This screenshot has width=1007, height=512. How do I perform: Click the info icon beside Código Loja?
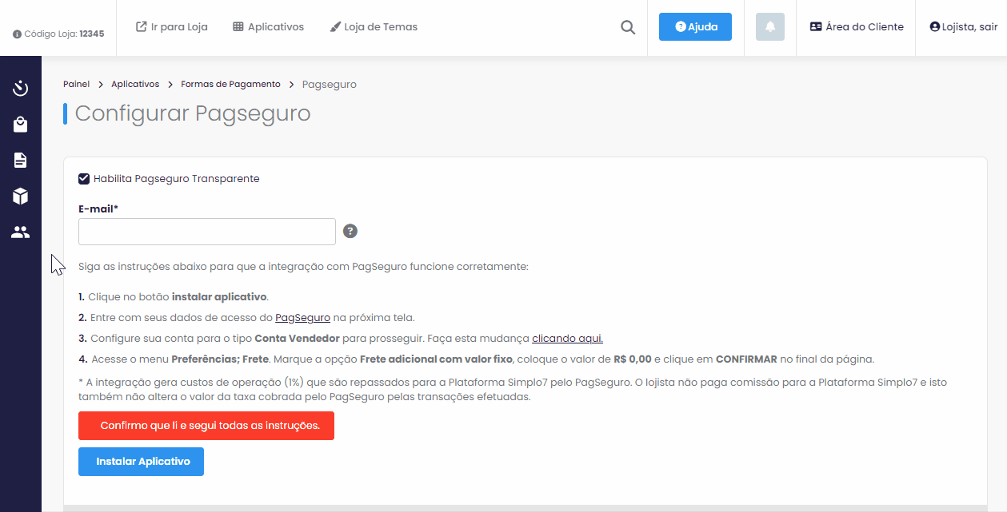tap(17, 34)
